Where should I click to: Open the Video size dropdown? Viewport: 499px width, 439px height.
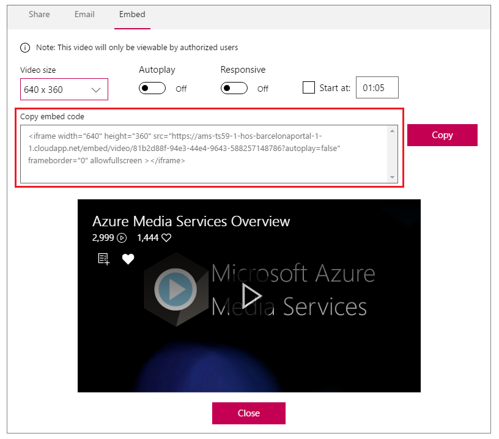(x=64, y=89)
